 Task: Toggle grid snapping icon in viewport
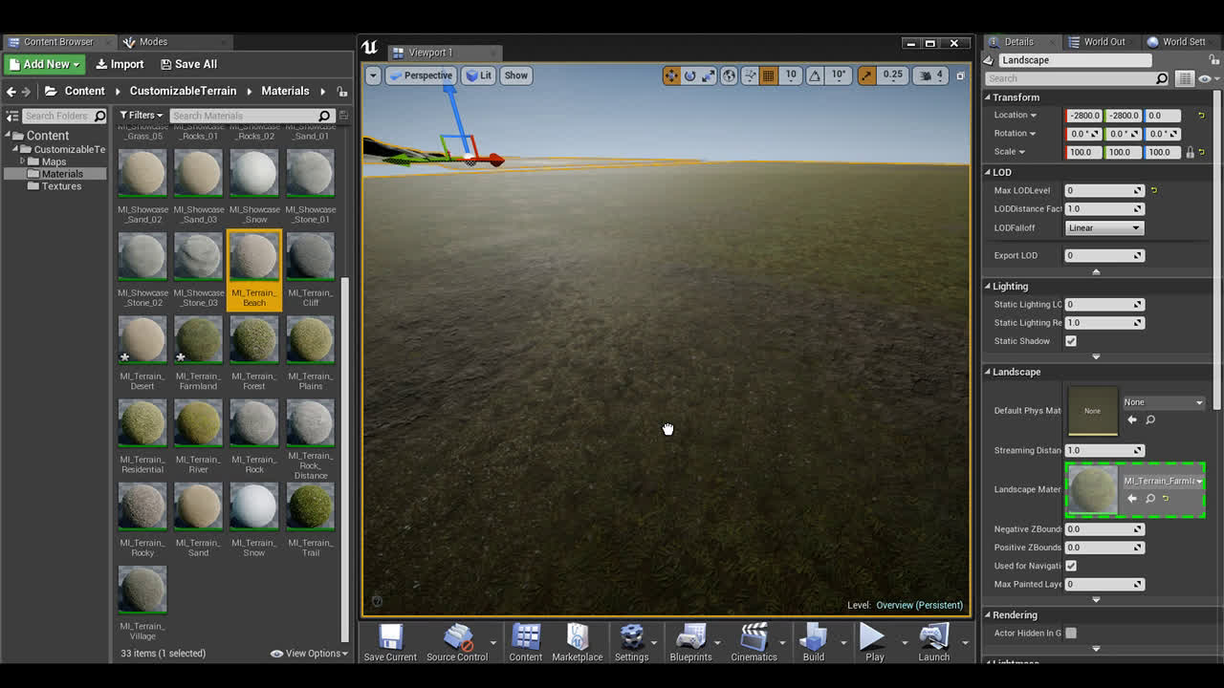point(768,75)
